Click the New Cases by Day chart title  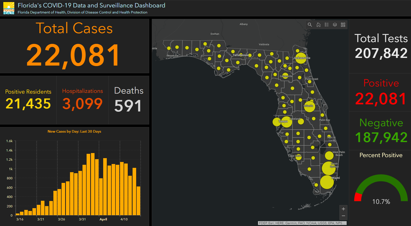pyautogui.click(x=74, y=131)
